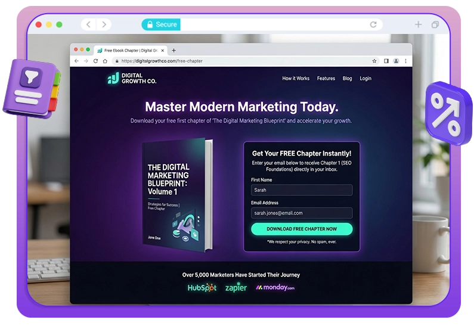Click the monday.com logo

(275, 287)
